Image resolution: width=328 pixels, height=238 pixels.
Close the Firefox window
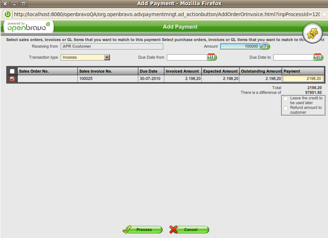[5, 4]
